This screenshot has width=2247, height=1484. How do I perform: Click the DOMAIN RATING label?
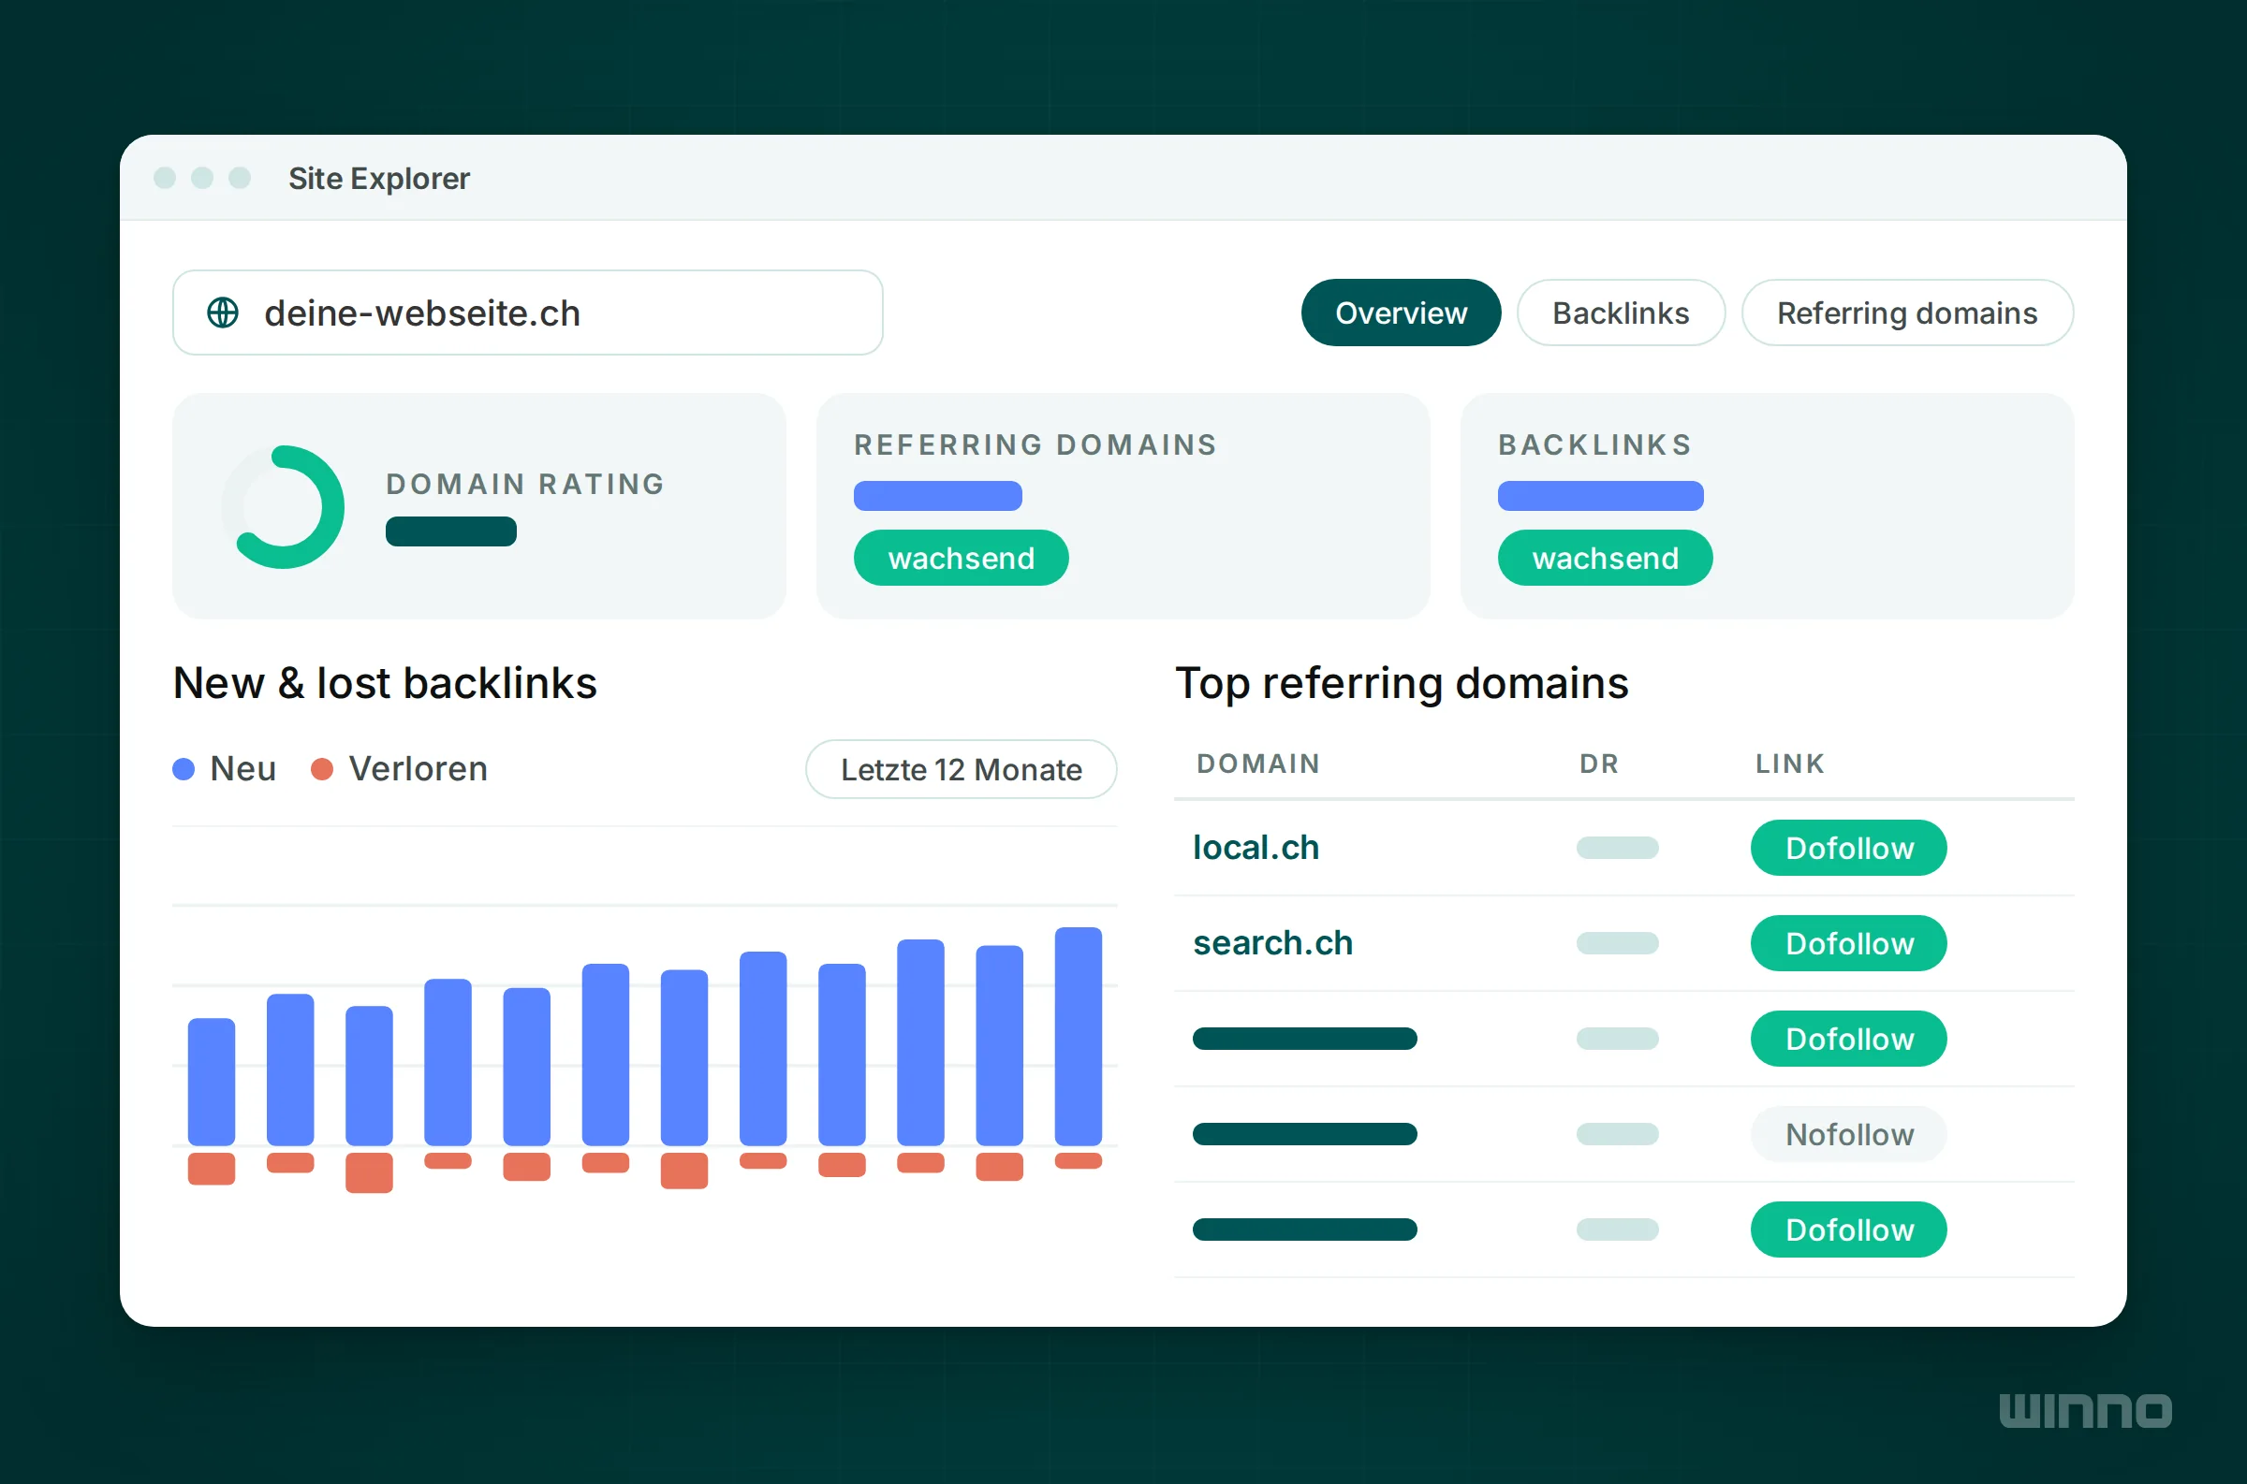(525, 484)
